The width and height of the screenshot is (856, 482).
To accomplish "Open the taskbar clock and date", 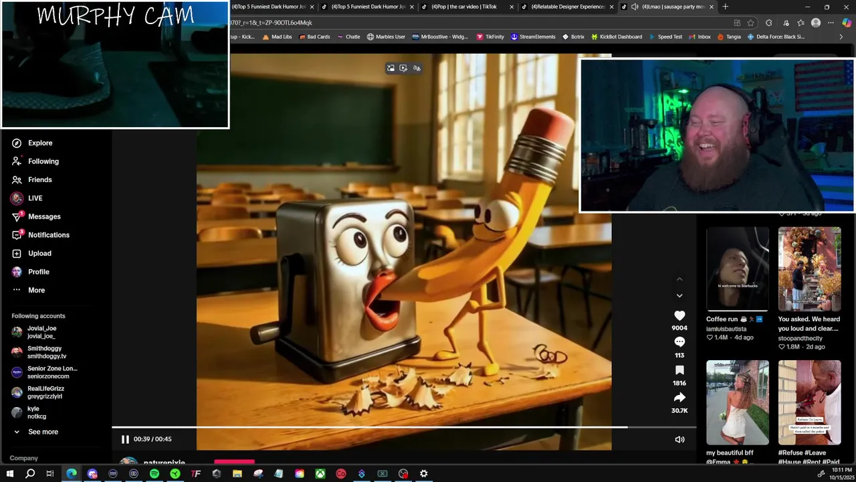I will point(841,474).
